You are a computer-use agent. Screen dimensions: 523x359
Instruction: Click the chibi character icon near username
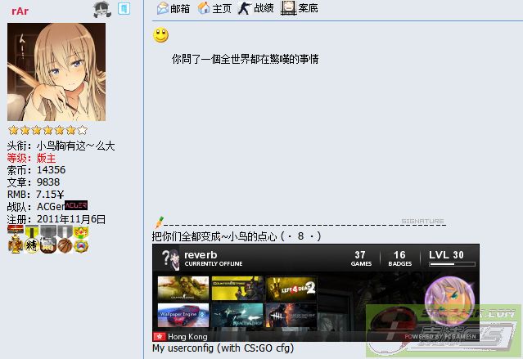pyautogui.click(x=101, y=10)
